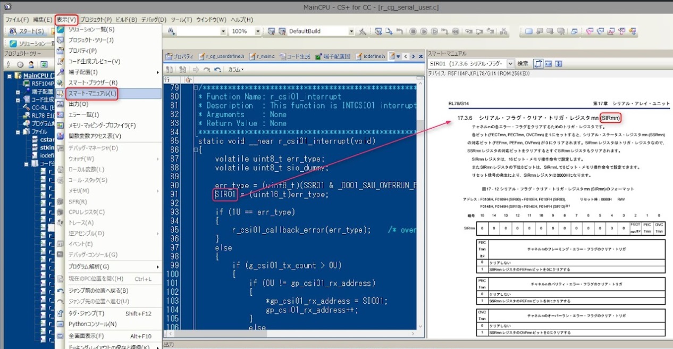The width and height of the screenshot is (673, 349).
Task: Collapse the ファイル folder node in tree
Action: point(18,131)
